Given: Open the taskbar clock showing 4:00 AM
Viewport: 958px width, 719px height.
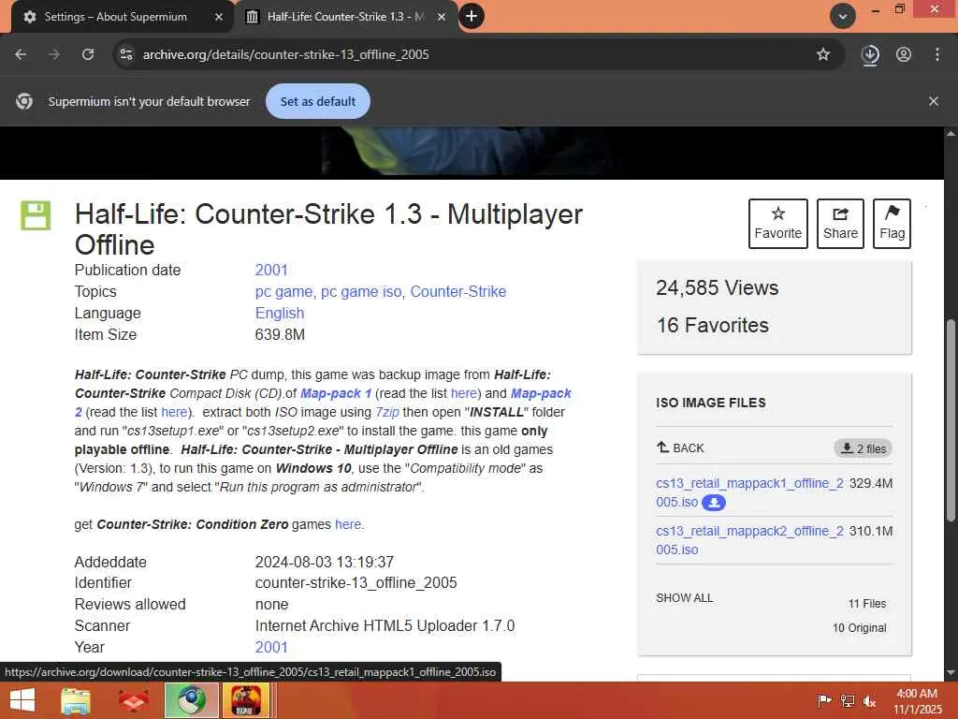Looking at the screenshot, I should tap(917, 700).
